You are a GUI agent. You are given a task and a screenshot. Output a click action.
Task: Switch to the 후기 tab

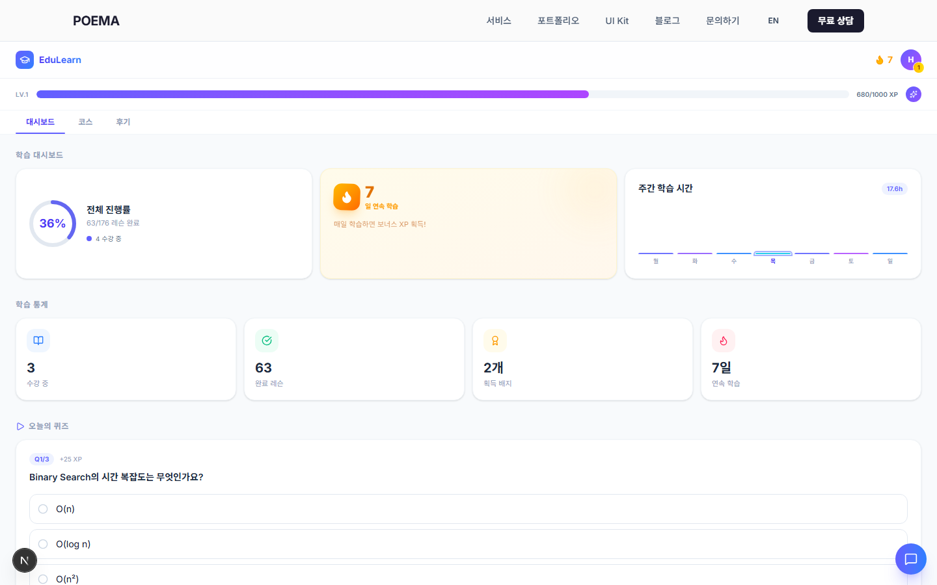pos(123,122)
